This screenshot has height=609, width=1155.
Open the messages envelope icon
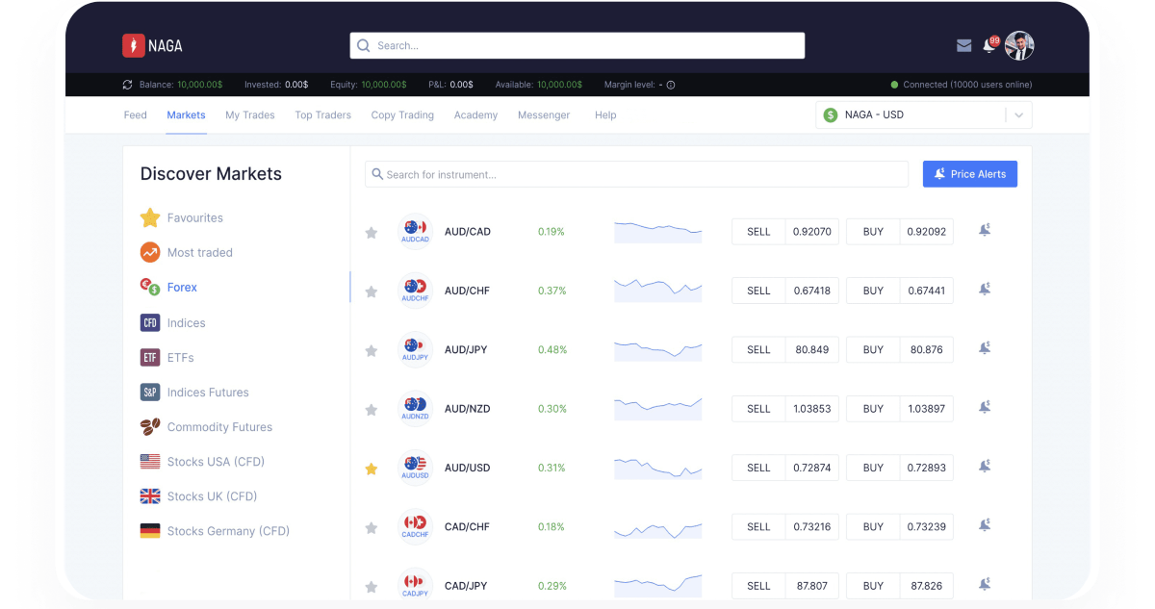[x=963, y=45]
